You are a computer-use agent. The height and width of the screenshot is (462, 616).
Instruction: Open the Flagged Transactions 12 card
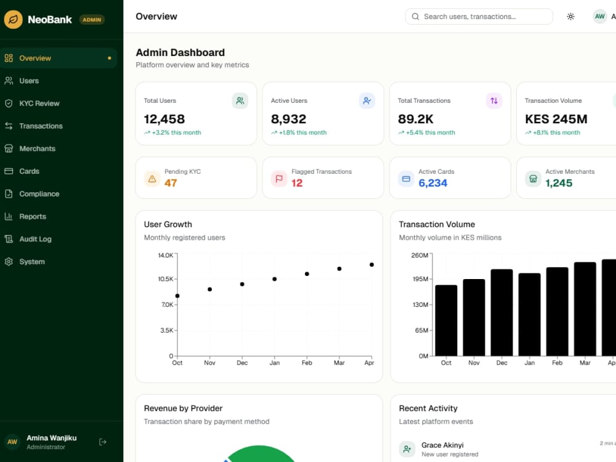(x=323, y=178)
